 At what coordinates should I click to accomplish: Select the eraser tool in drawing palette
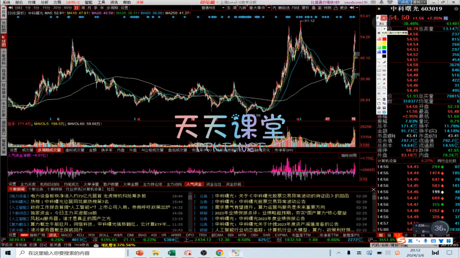(385, 57)
